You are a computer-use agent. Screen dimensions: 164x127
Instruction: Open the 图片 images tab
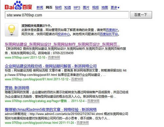tap(86, 8)
